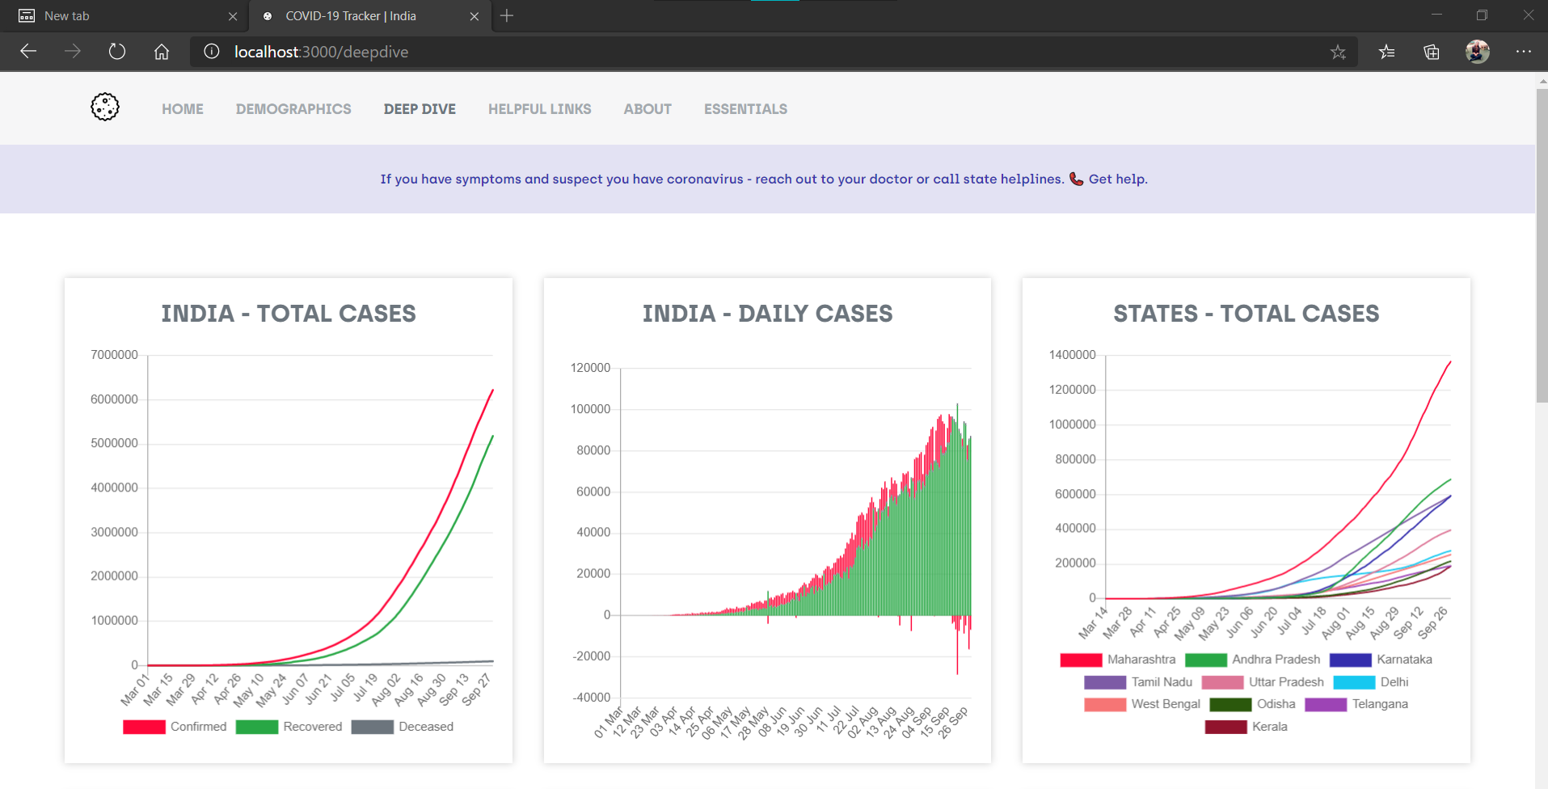The height and width of the screenshot is (789, 1548).
Task: Go to browser home page icon
Action: [x=162, y=52]
